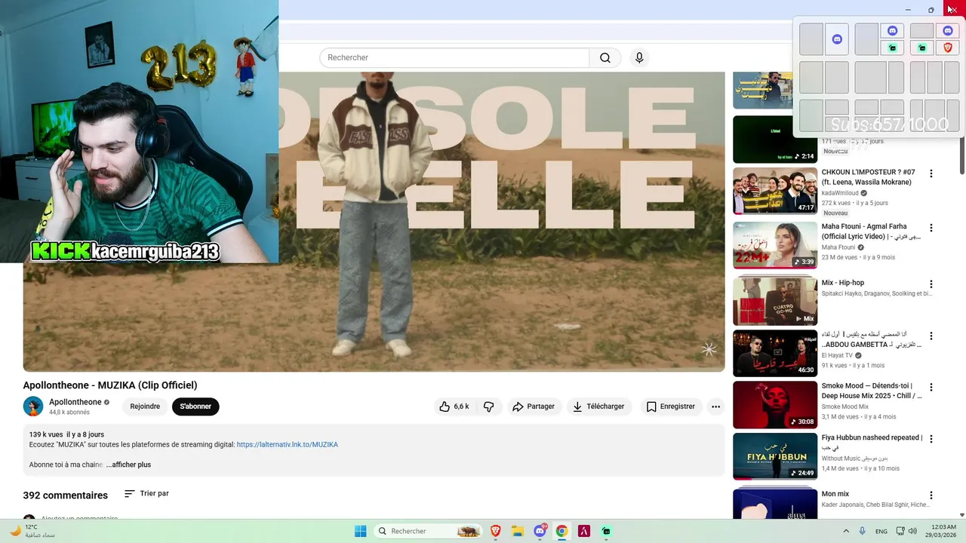This screenshot has width=966, height=543.
Task: Click the 44,8 k abonnés text
Action: click(x=69, y=413)
